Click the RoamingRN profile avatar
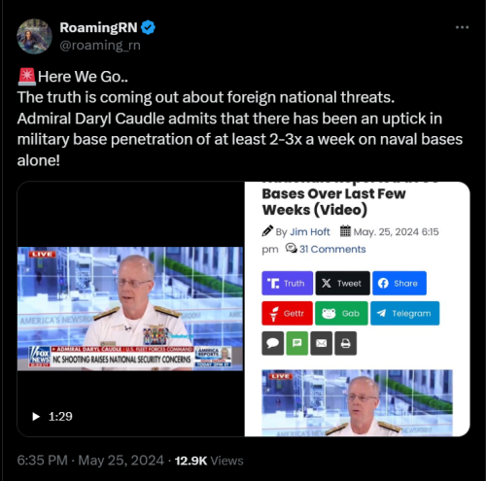 (x=34, y=36)
